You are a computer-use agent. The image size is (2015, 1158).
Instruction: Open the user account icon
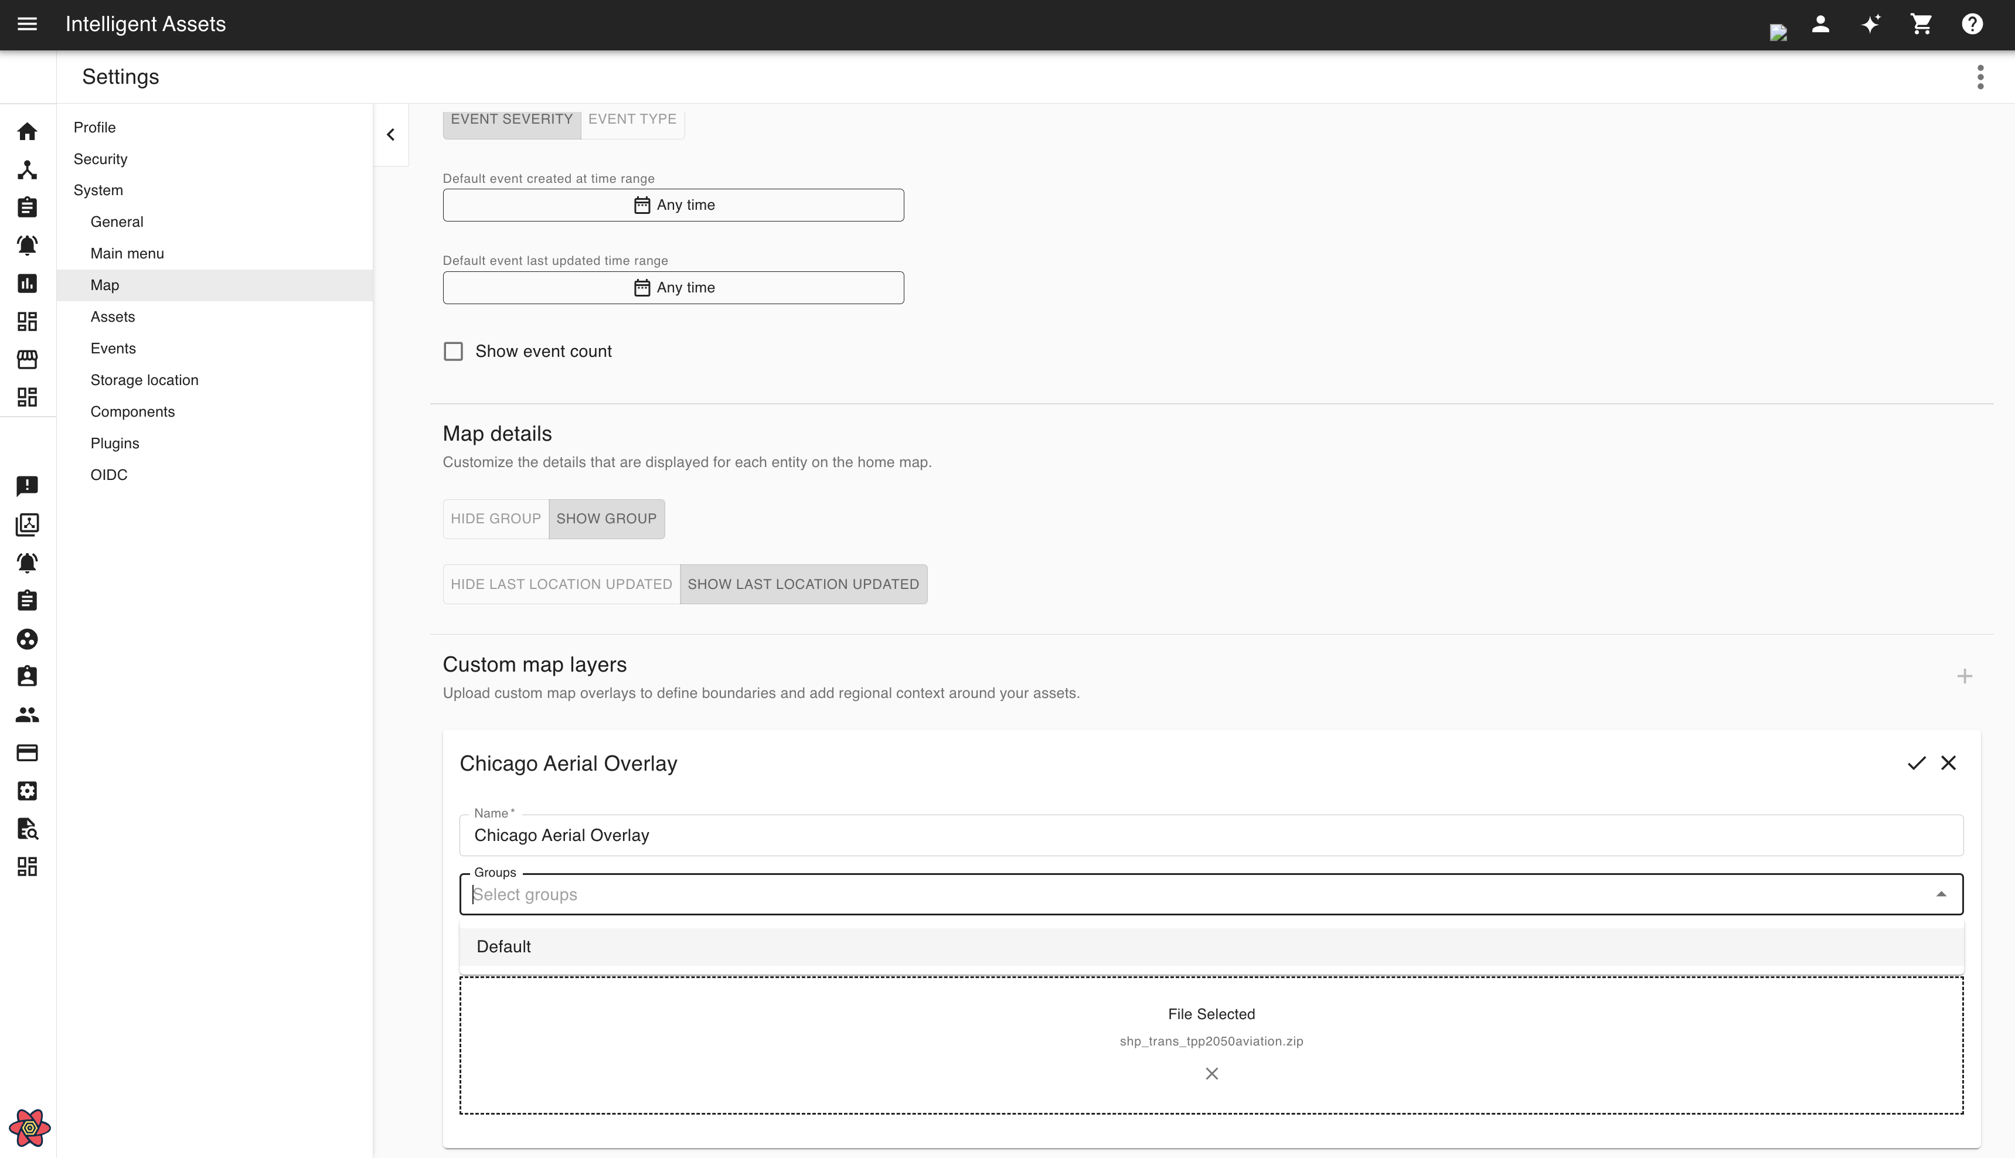click(1820, 24)
